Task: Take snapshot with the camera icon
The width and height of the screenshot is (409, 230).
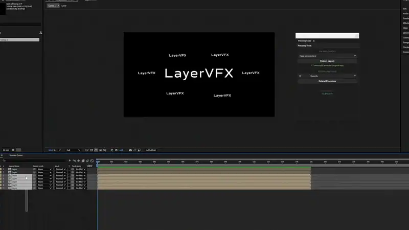Action: coord(130,150)
